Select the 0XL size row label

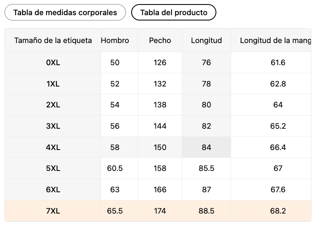[x=53, y=63]
